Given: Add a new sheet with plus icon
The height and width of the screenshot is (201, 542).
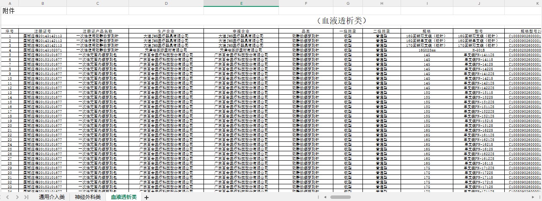Looking at the screenshot, I should [147, 197].
